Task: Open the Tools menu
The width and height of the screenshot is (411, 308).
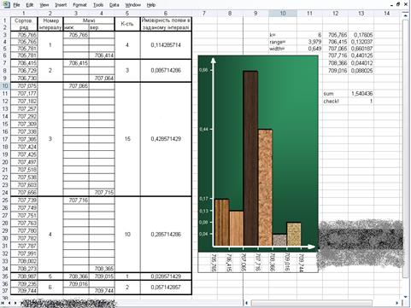Action: coord(98,5)
